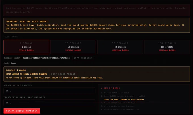The width and height of the screenshot is (193, 115).
Task: Click step 'Credits activate on confirmation'
Action: tap(121, 110)
